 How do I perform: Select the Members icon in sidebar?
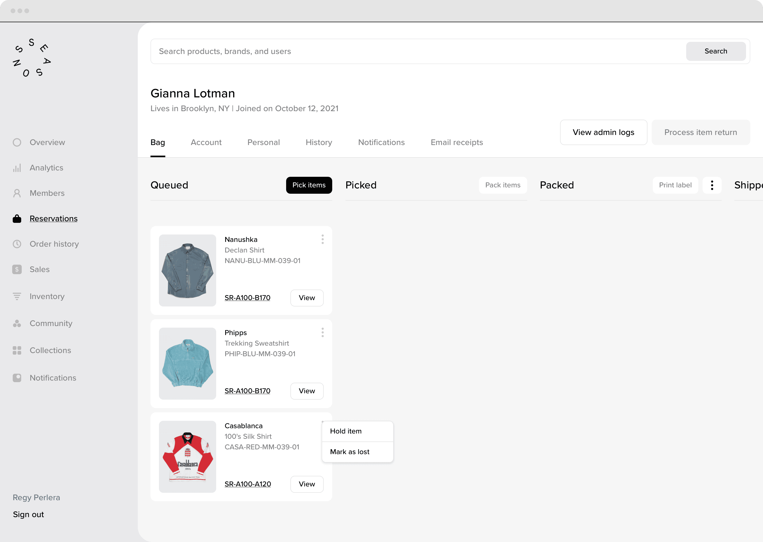click(17, 193)
